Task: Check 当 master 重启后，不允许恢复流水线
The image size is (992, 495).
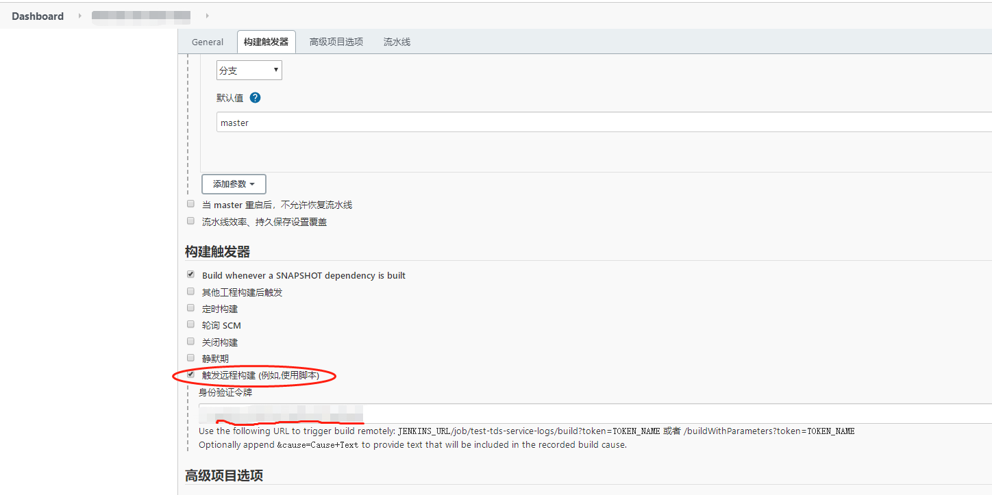Action: pos(190,203)
